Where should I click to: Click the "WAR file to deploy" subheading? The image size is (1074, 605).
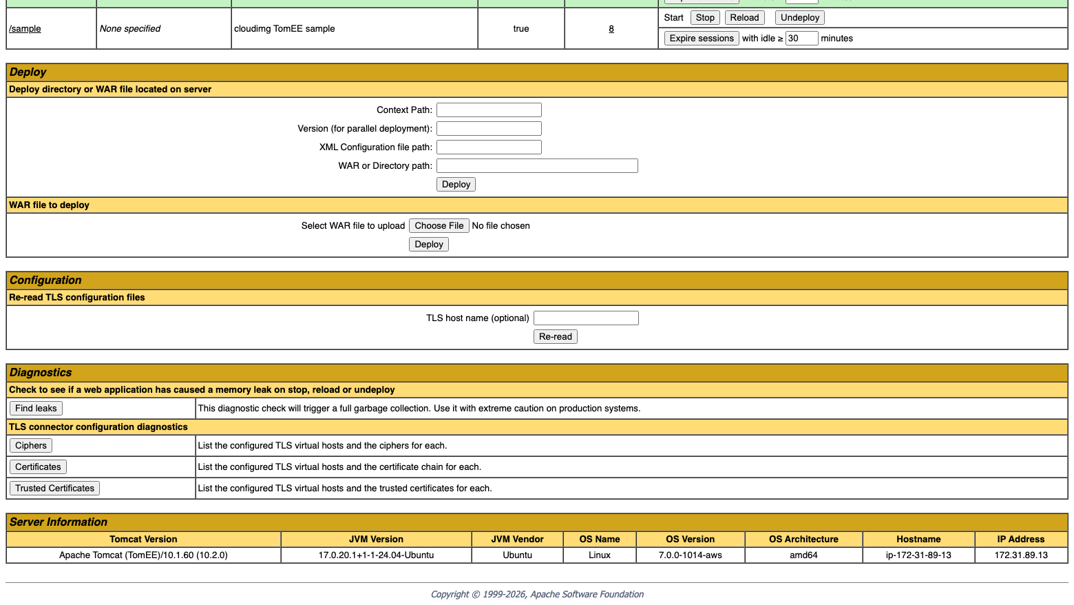(50, 205)
